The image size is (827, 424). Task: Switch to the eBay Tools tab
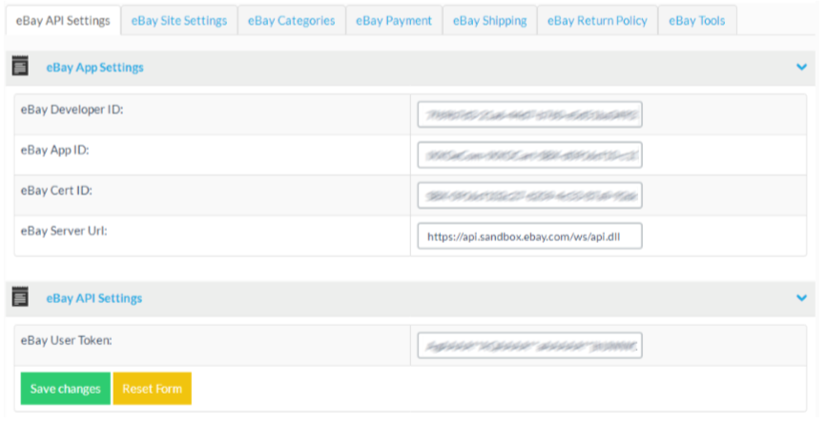click(697, 20)
